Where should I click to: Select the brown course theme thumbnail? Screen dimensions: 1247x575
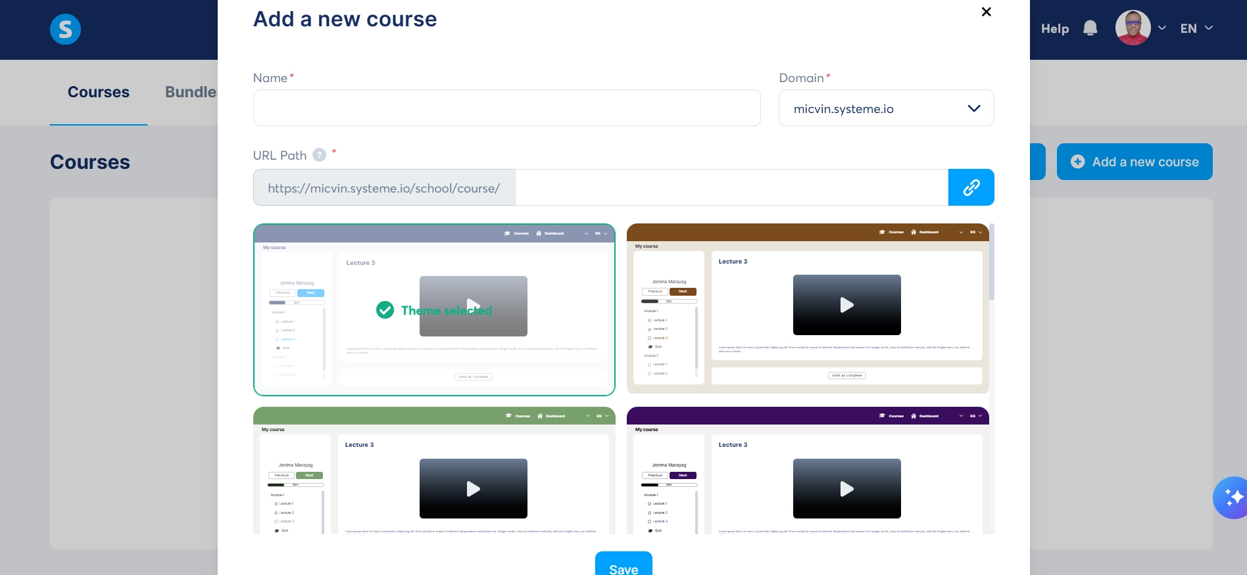(808, 308)
